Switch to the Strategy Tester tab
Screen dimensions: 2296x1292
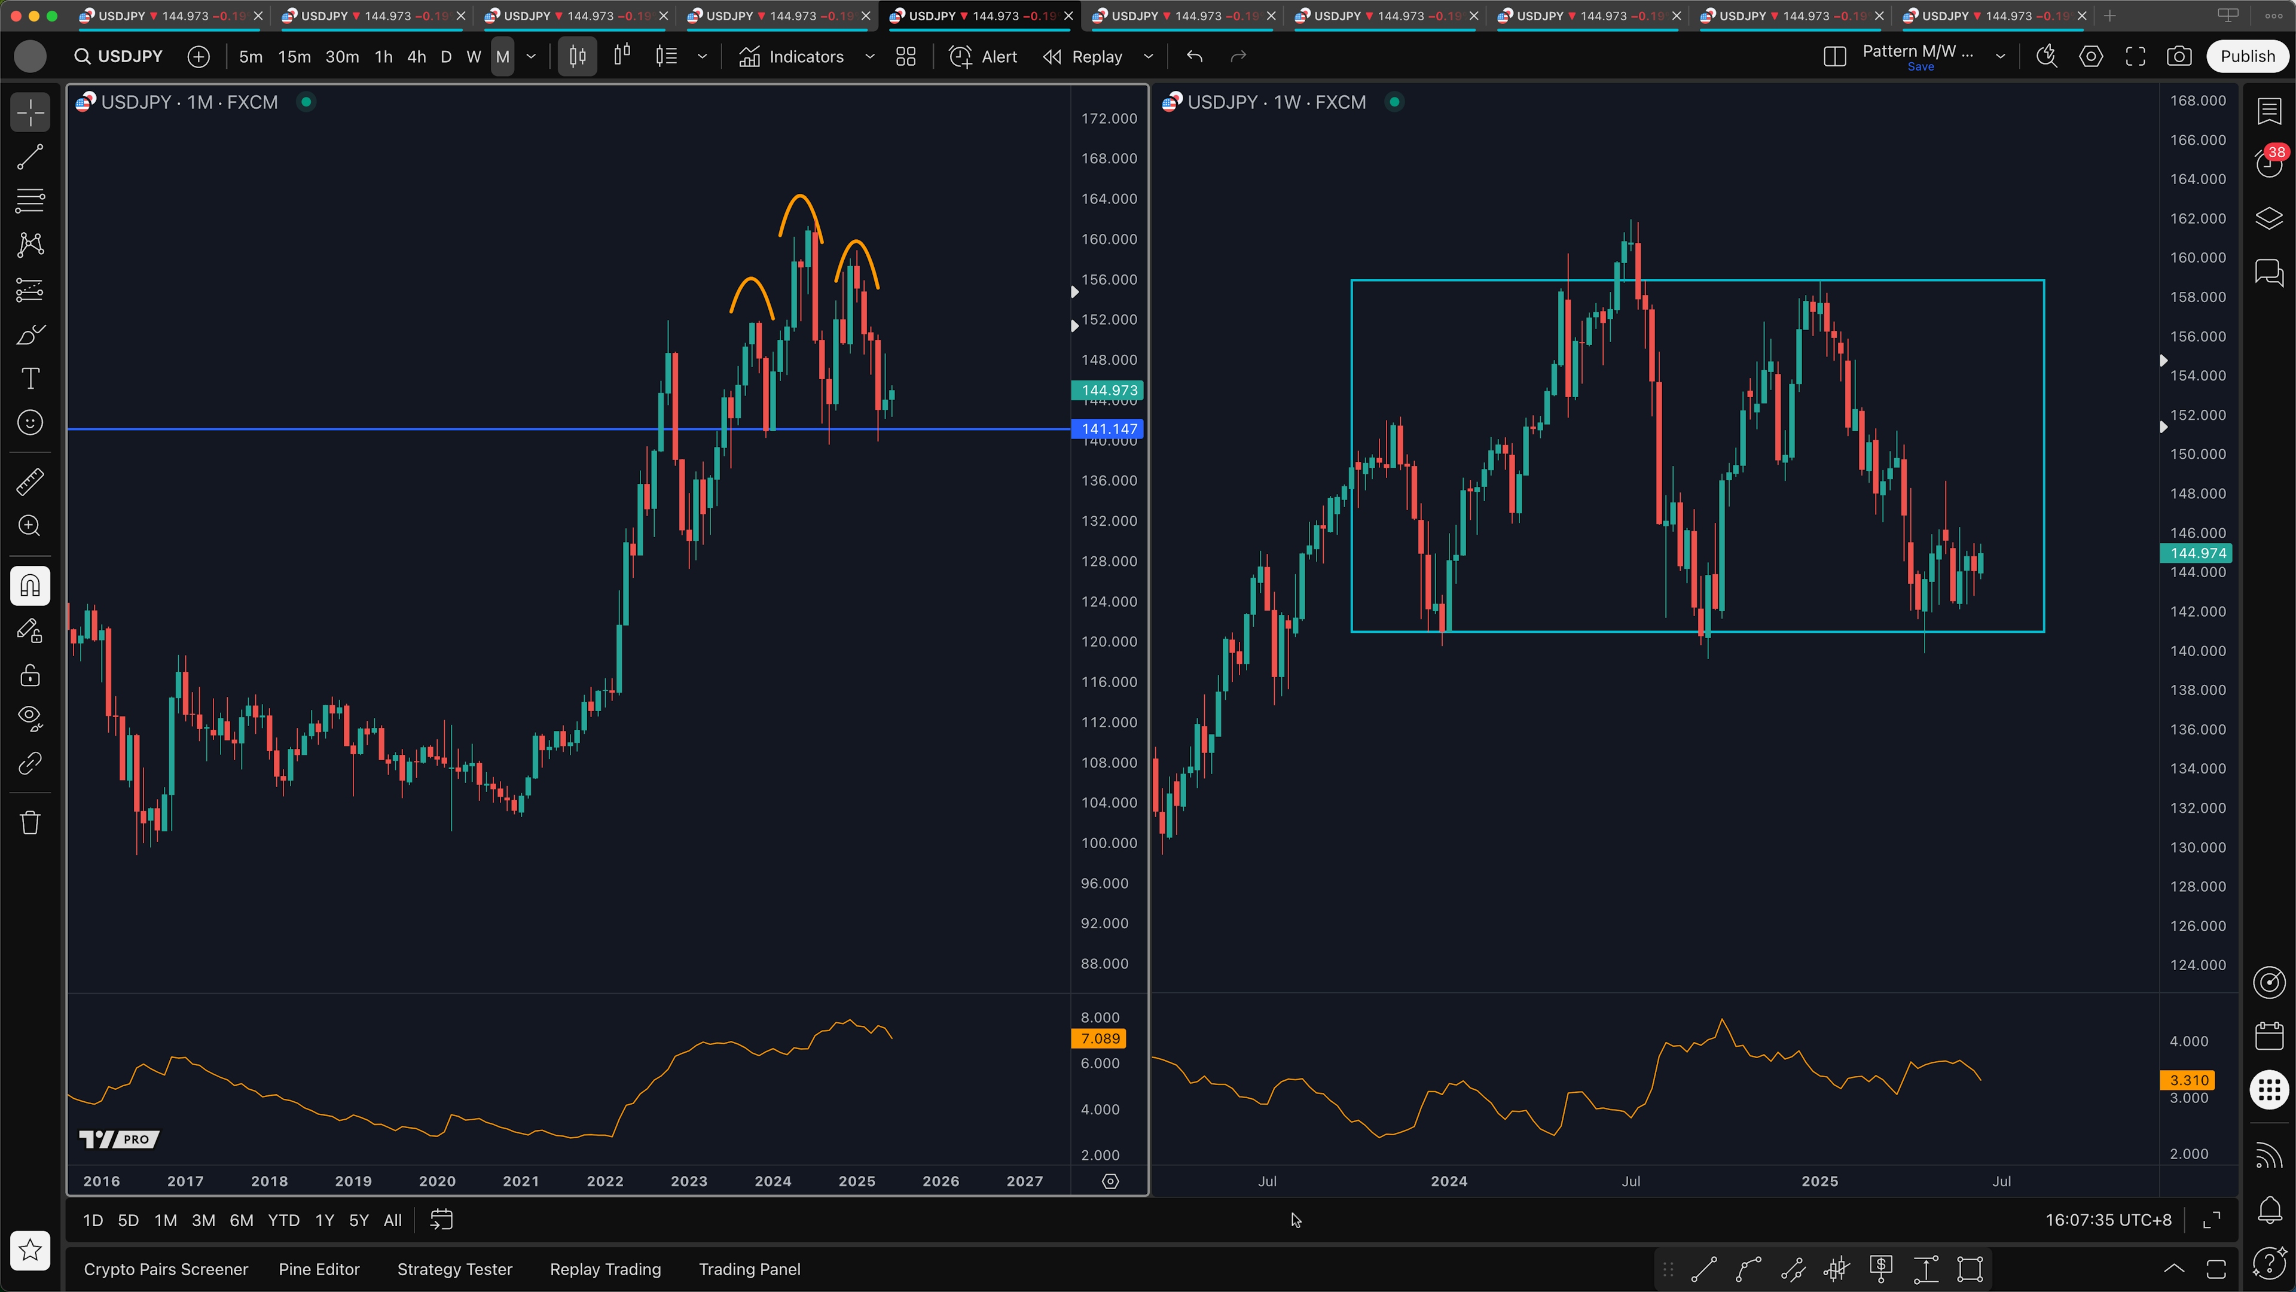pyautogui.click(x=454, y=1269)
